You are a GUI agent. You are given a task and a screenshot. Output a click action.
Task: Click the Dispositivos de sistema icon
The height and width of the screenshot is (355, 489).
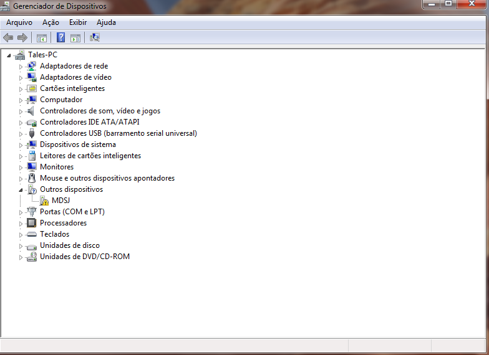coord(31,144)
